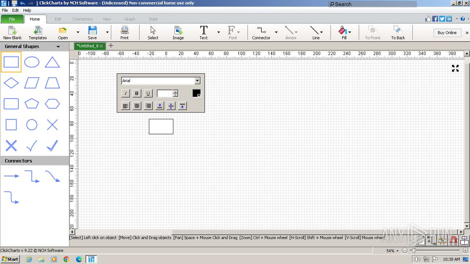Expand the Text tool dropdown arrow
The image size is (470, 264).
click(218, 32)
